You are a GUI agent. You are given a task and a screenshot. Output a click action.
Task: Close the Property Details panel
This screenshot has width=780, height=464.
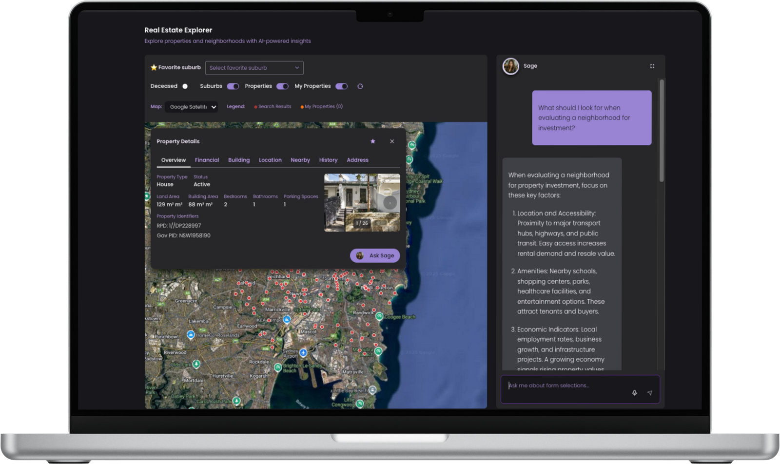tap(392, 141)
